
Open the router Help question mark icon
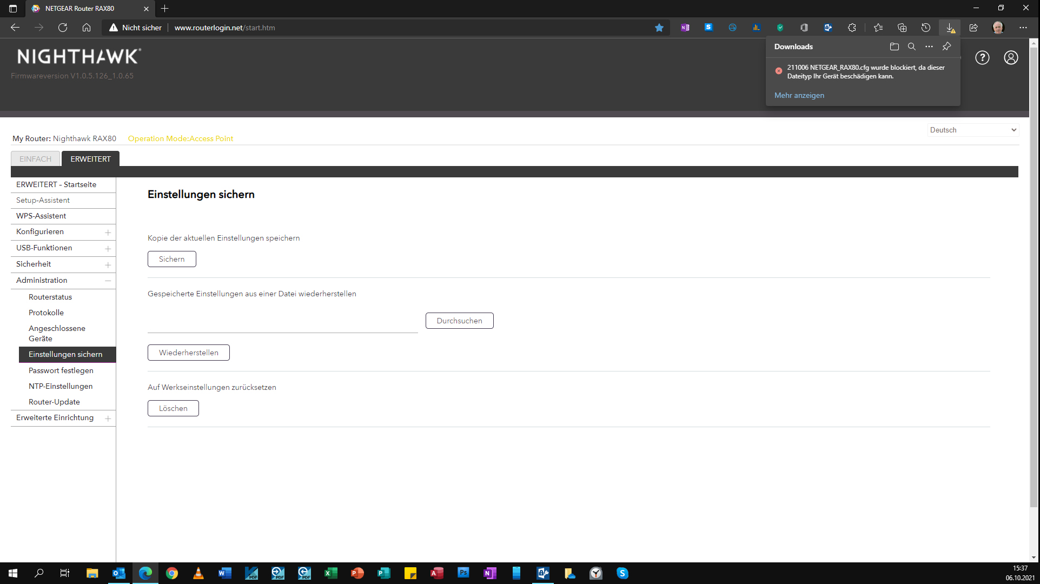pos(982,58)
